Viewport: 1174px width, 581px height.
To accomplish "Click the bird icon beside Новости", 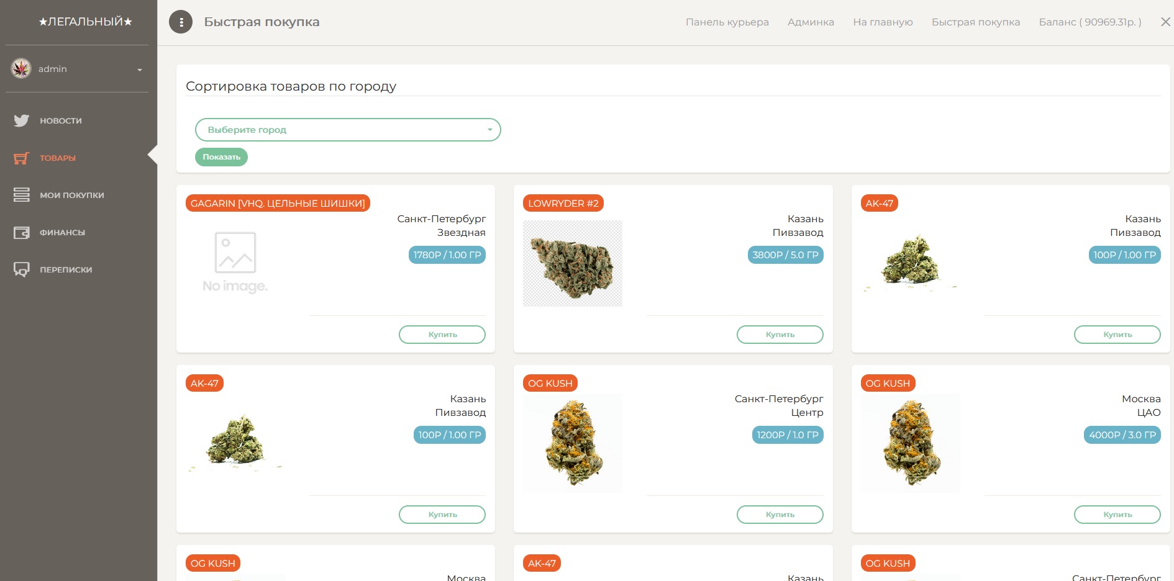I will point(22,120).
